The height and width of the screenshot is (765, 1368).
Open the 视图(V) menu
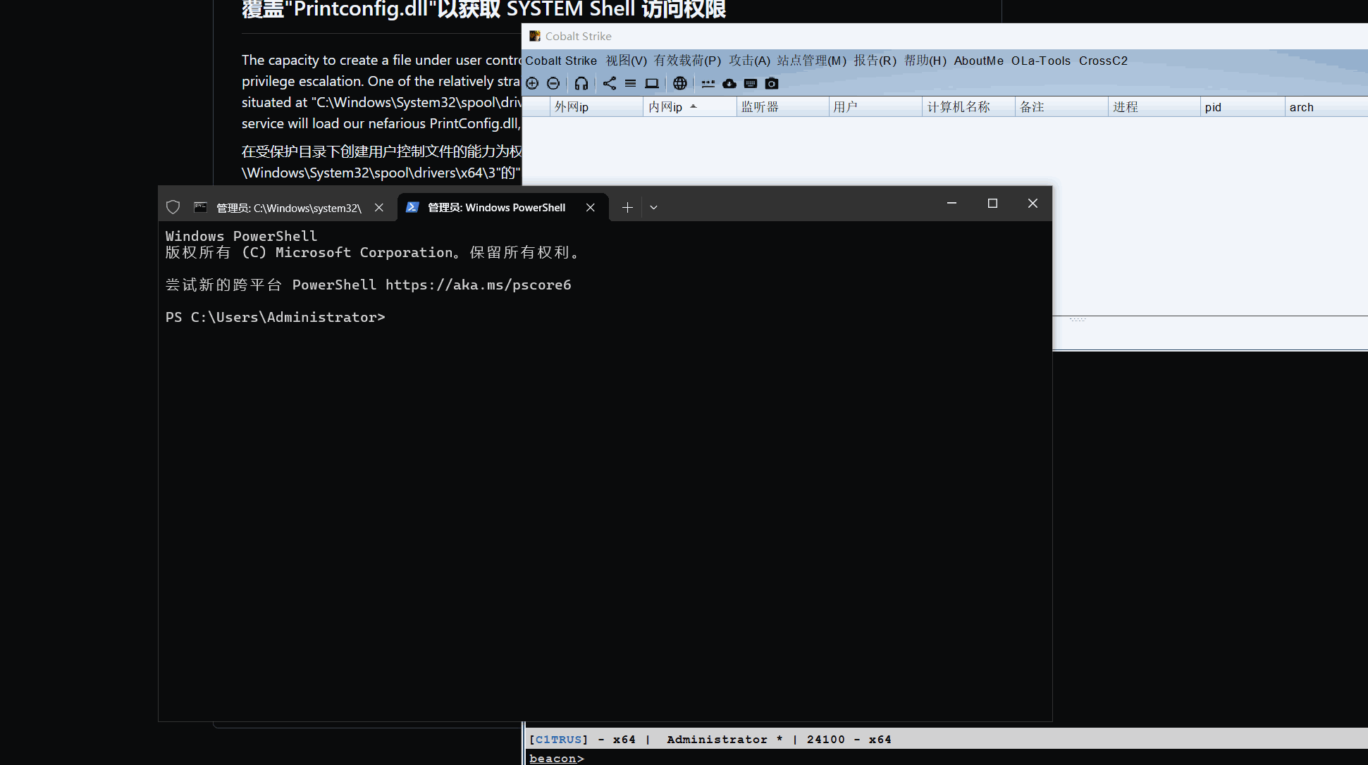pyautogui.click(x=627, y=61)
